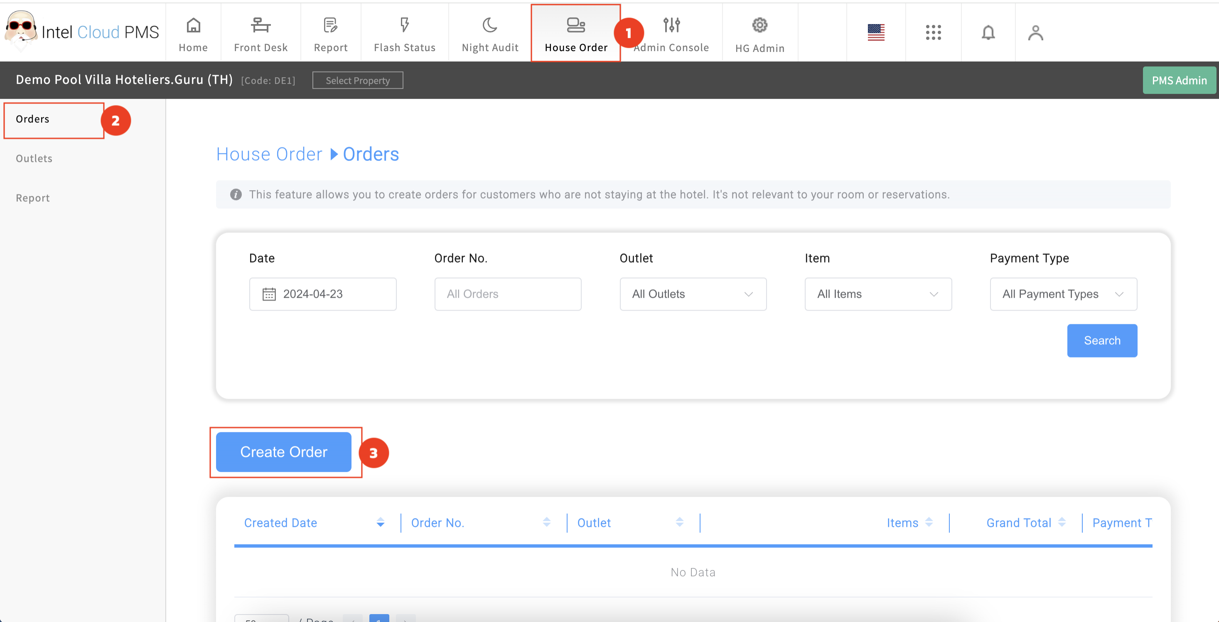Select Outlets in the left sidebar

click(34, 159)
